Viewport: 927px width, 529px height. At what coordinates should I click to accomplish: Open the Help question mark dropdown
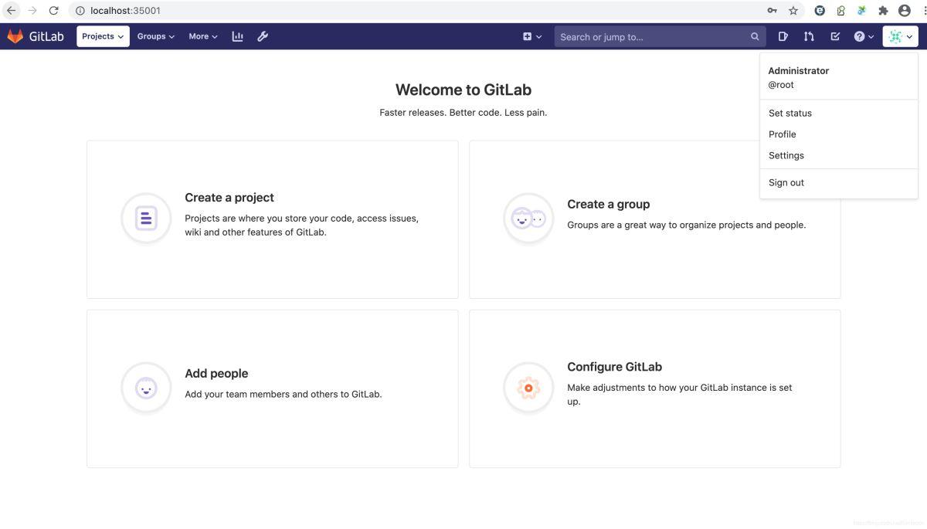tap(864, 36)
